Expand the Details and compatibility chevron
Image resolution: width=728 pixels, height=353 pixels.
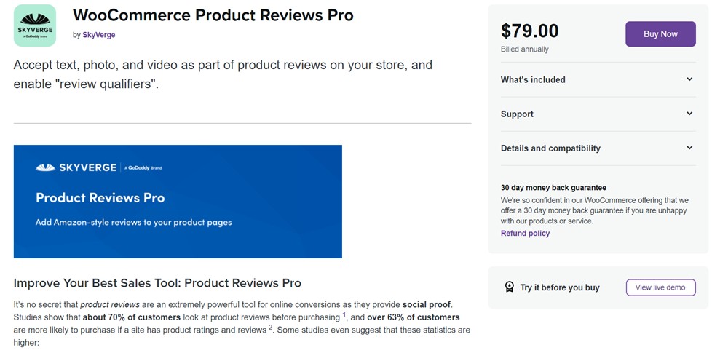point(689,148)
